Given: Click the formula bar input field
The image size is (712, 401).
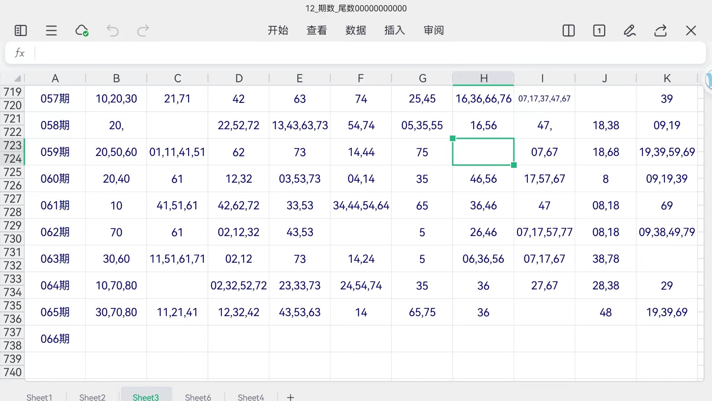Looking at the screenshot, I should click(x=370, y=53).
